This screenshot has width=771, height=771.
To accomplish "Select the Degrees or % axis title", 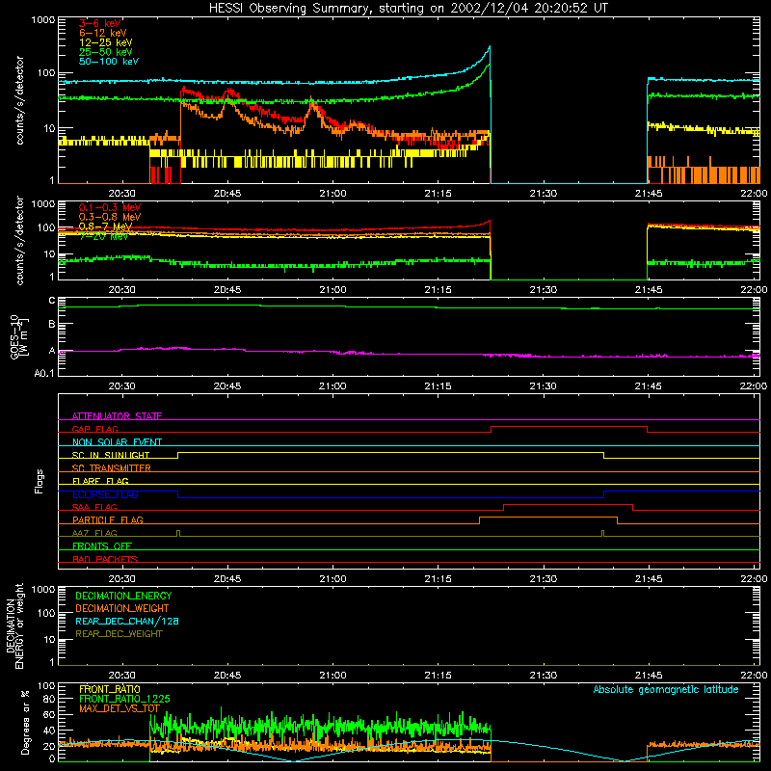I will tap(25, 722).
